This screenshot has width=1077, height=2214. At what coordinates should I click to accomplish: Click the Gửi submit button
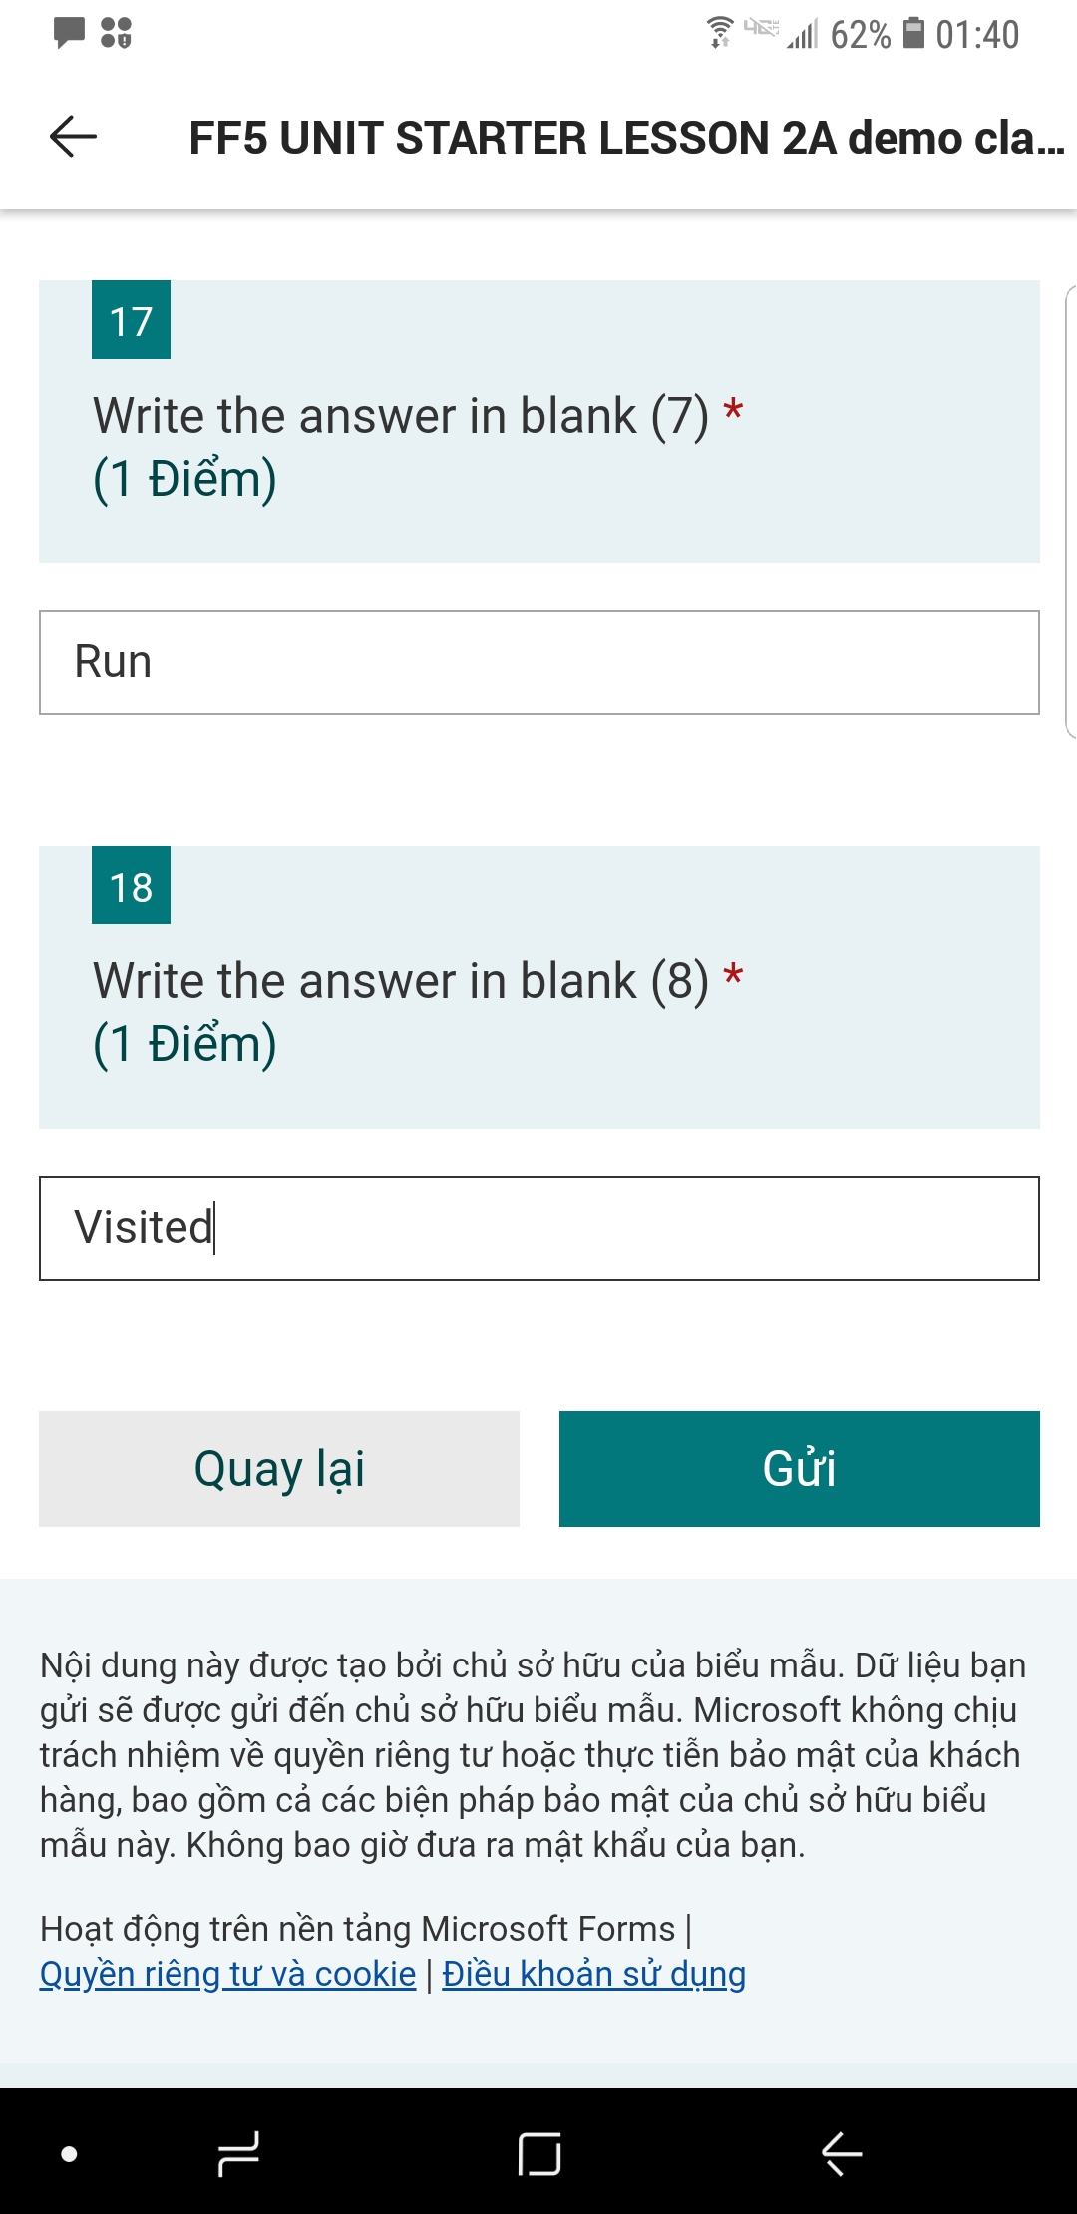coord(799,1468)
